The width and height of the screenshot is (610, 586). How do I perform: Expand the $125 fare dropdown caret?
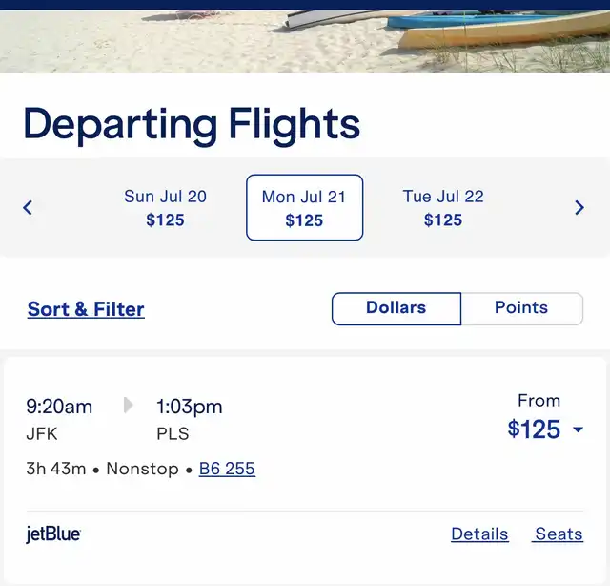pos(579,429)
